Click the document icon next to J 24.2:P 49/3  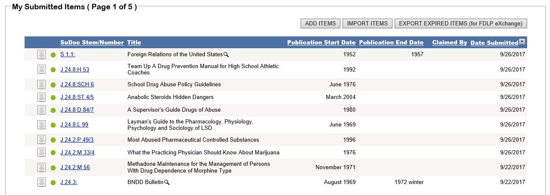click(41, 140)
